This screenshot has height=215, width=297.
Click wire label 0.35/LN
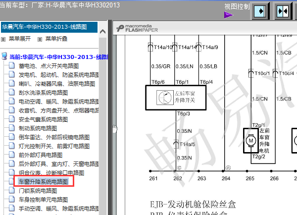[x=185, y=66]
